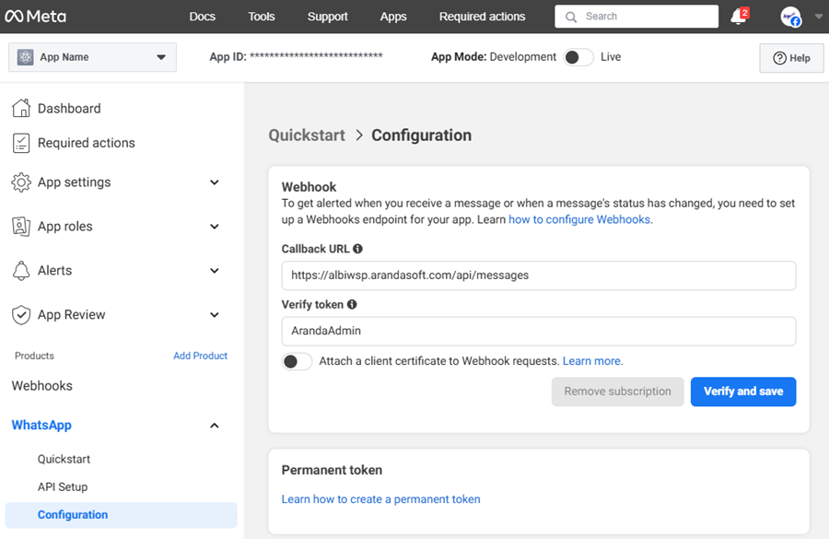Open the Apps menu
Screen dimensions: 829x539
pyautogui.click(x=393, y=17)
